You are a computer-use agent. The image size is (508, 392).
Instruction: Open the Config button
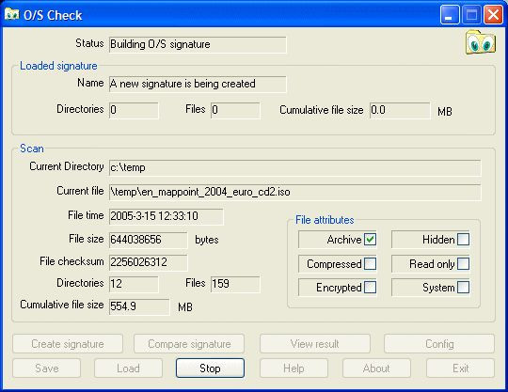tap(439, 344)
